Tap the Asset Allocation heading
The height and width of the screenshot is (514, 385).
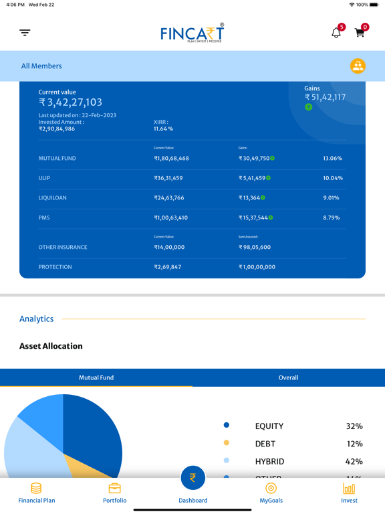click(51, 346)
